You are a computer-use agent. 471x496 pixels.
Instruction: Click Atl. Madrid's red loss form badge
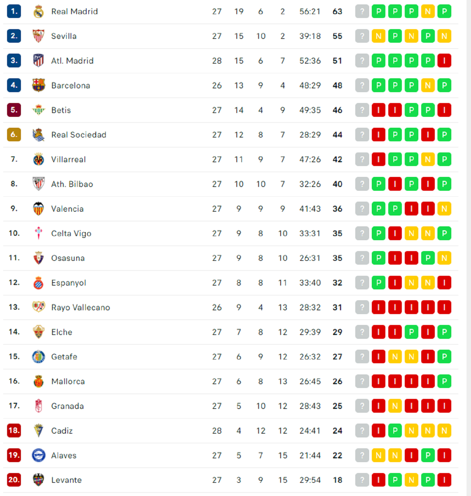tap(444, 61)
